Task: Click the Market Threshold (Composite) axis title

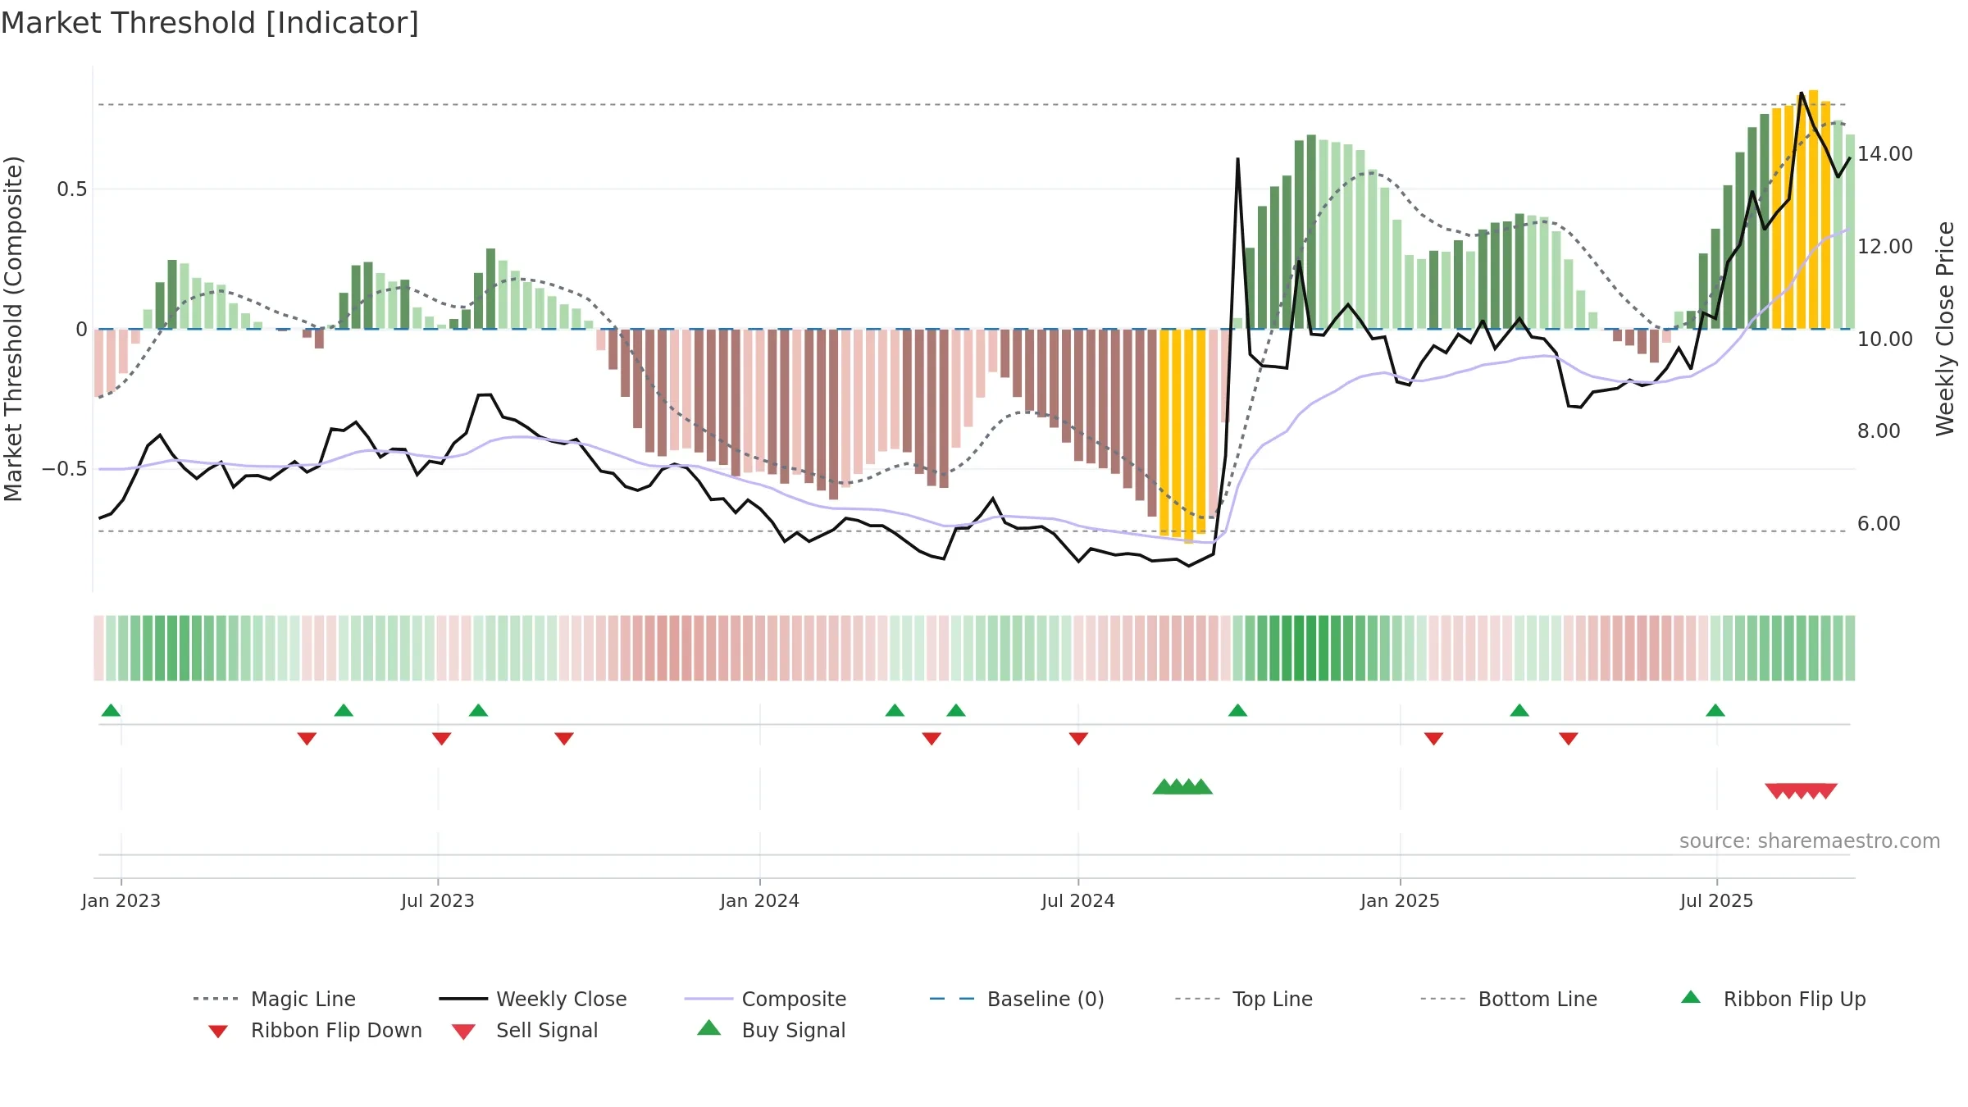Action: (14, 329)
